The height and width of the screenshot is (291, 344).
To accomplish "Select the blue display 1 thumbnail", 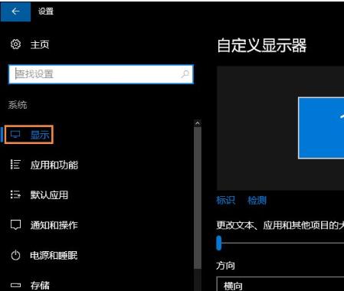I will coord(321,128).
